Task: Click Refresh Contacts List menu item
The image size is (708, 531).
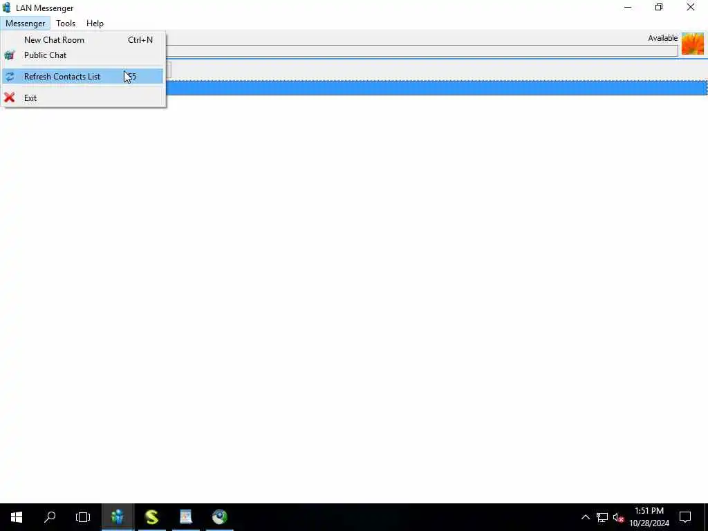Action: pyautogui.click(x=82, y=76)
